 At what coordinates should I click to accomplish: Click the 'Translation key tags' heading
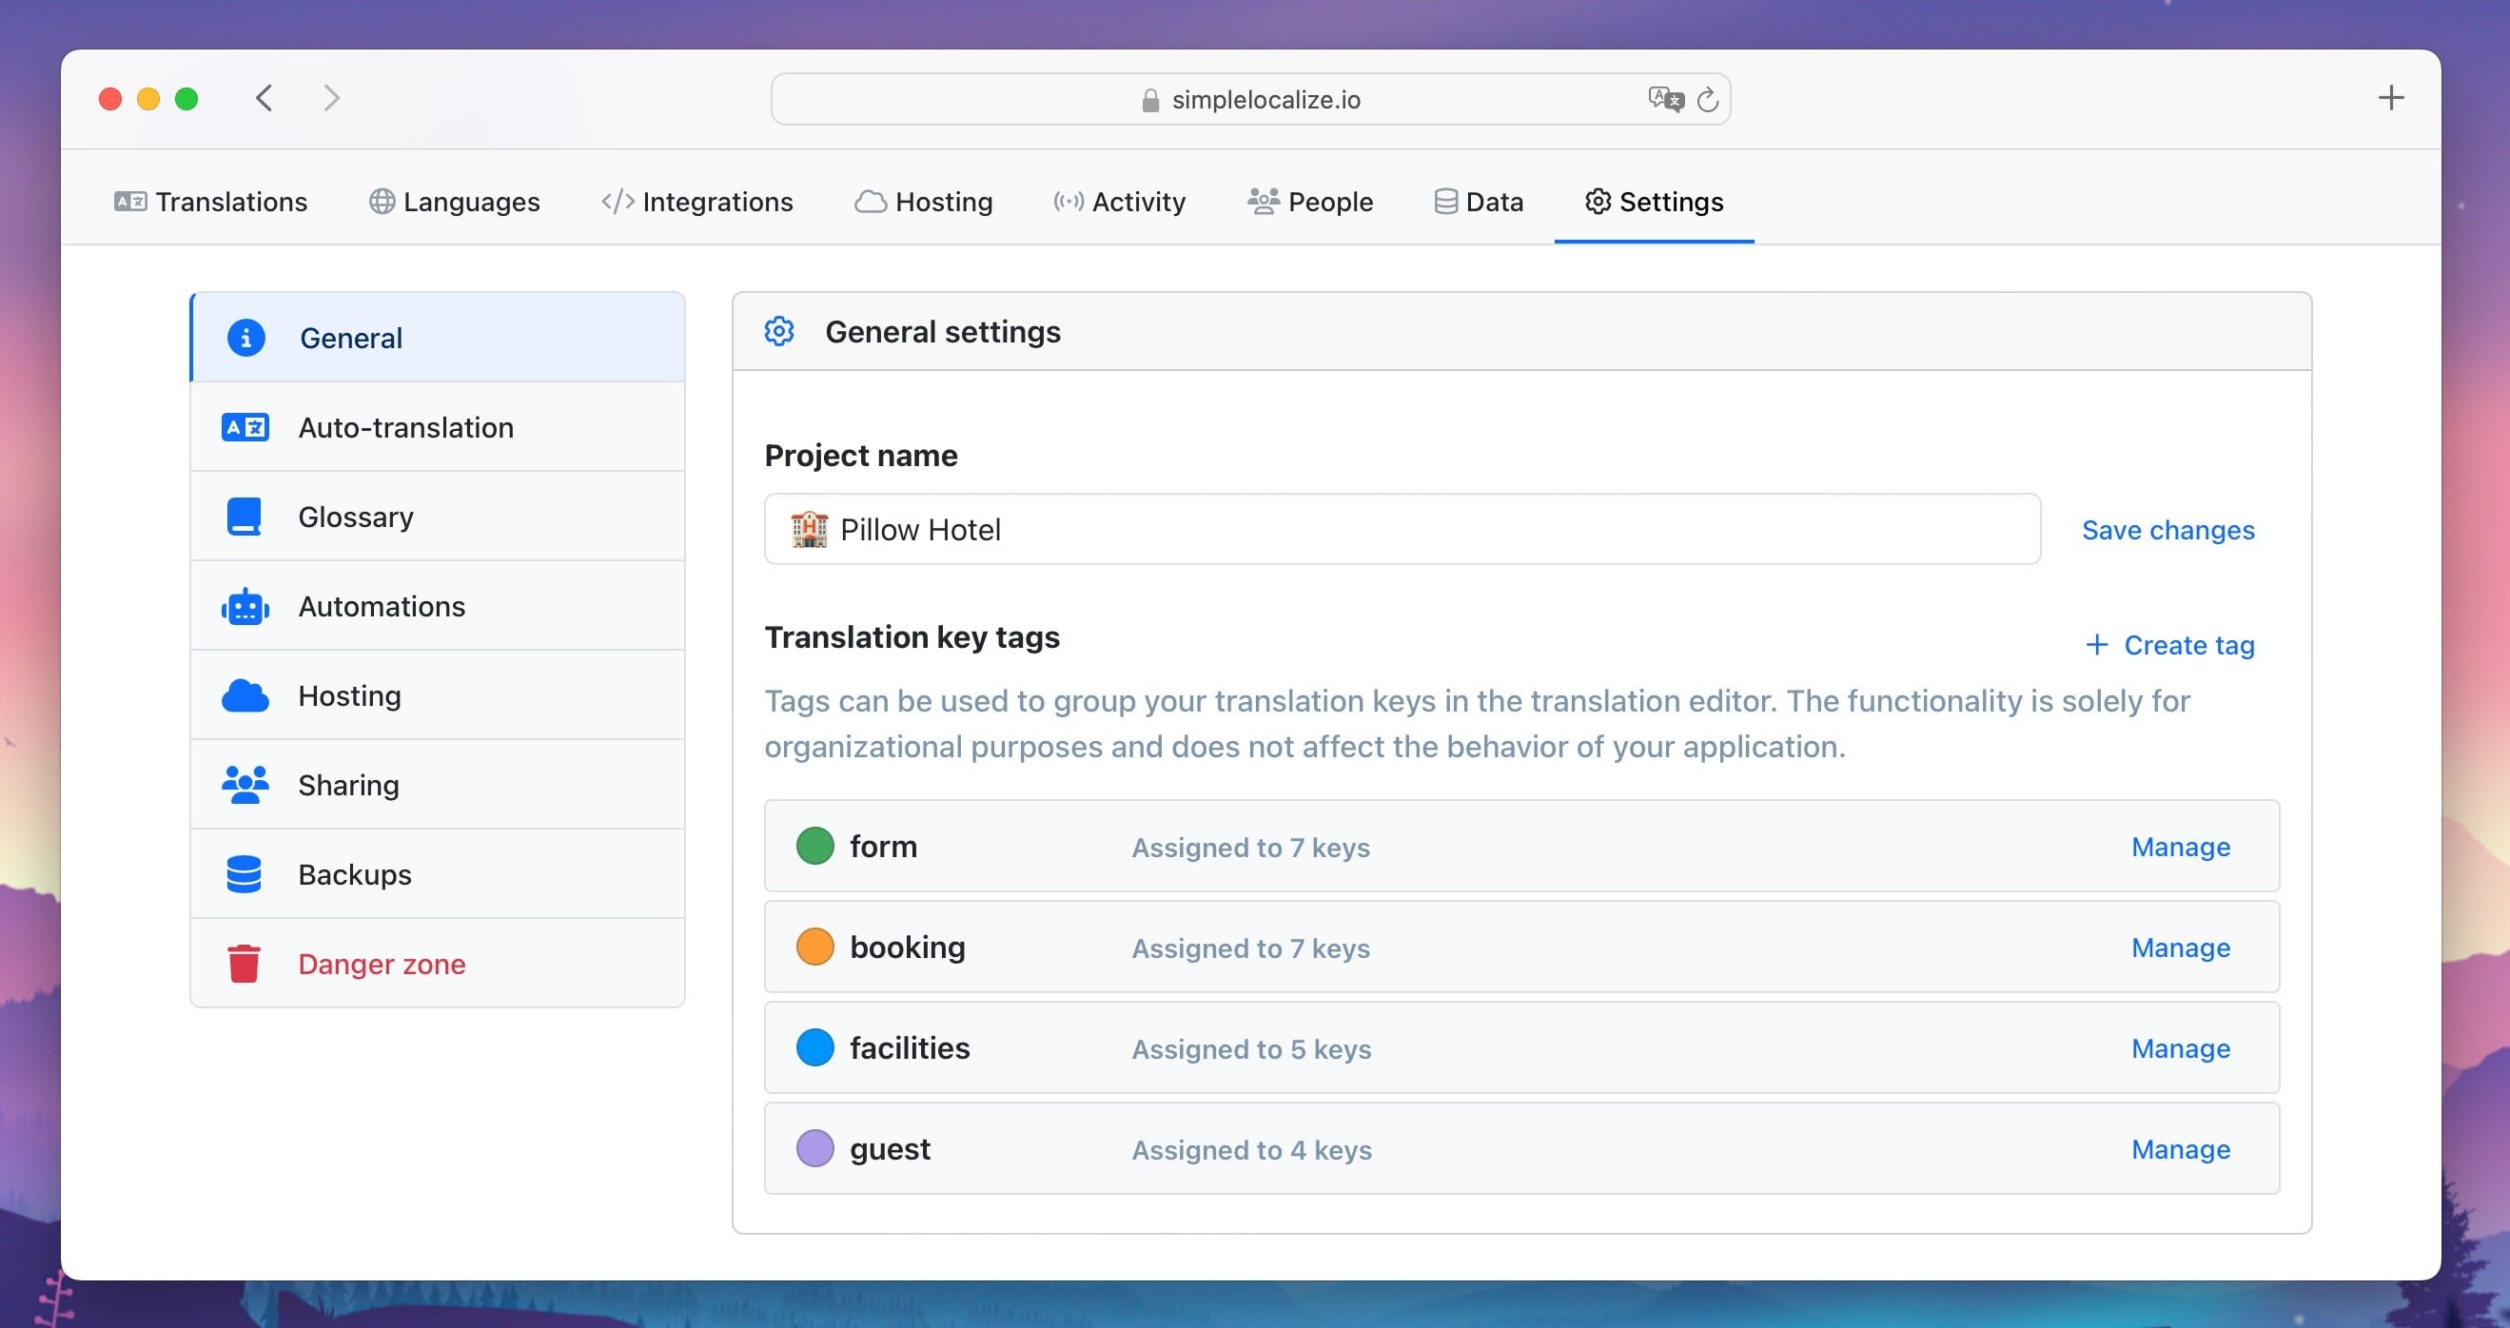912,637
